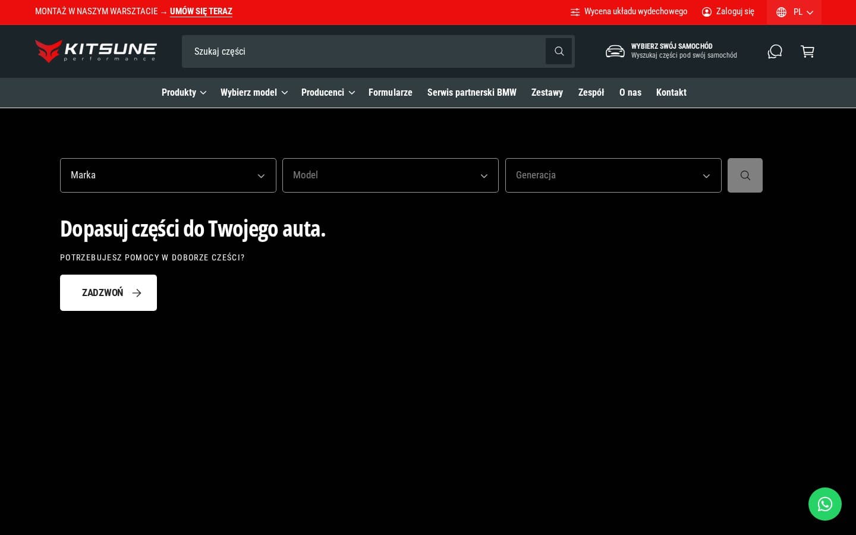
Task: Go to the Kontakt page
Action: tap(671, 93)
